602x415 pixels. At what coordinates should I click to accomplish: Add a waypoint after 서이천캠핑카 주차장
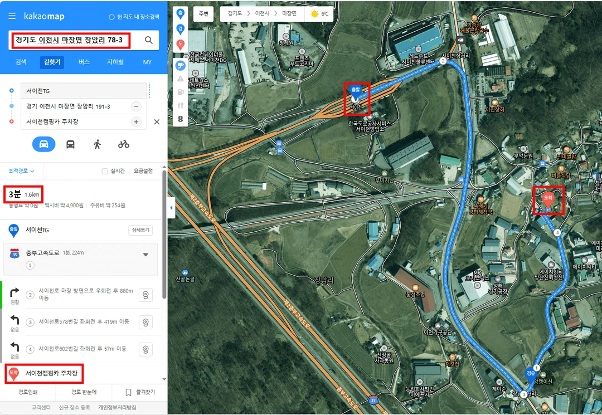[x=136, y=121]
